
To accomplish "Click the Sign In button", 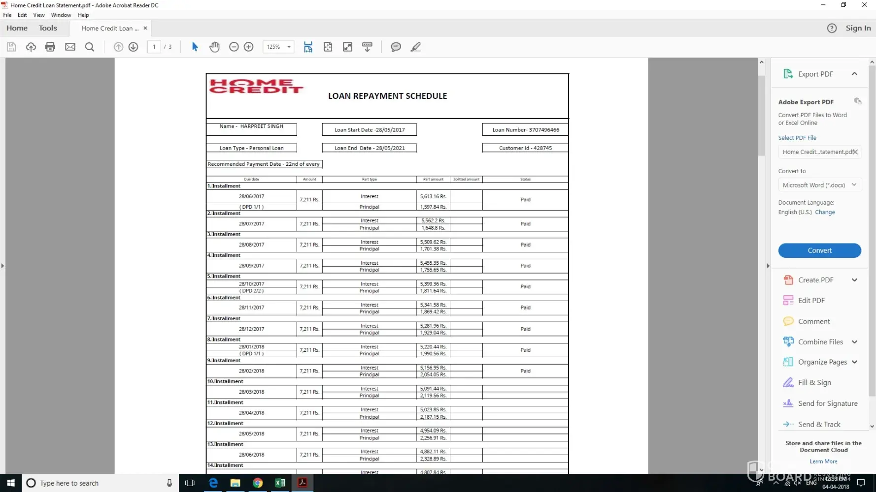I will pyautogui.click(x=858, y=28).
